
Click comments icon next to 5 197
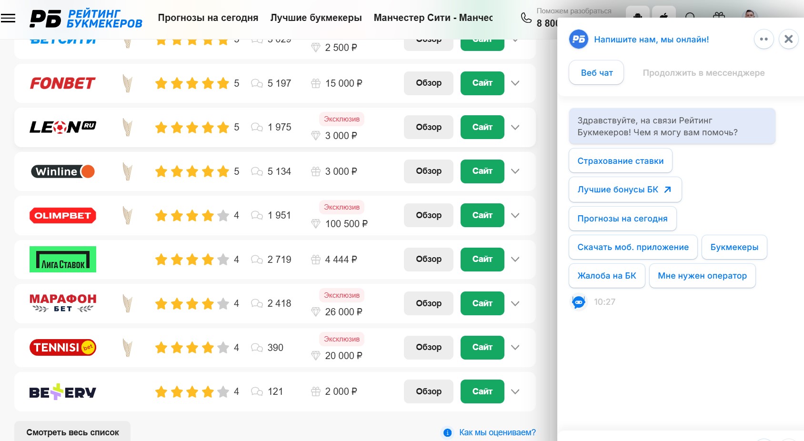257,83
